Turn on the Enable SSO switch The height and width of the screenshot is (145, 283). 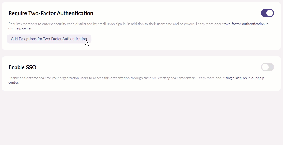267,67
